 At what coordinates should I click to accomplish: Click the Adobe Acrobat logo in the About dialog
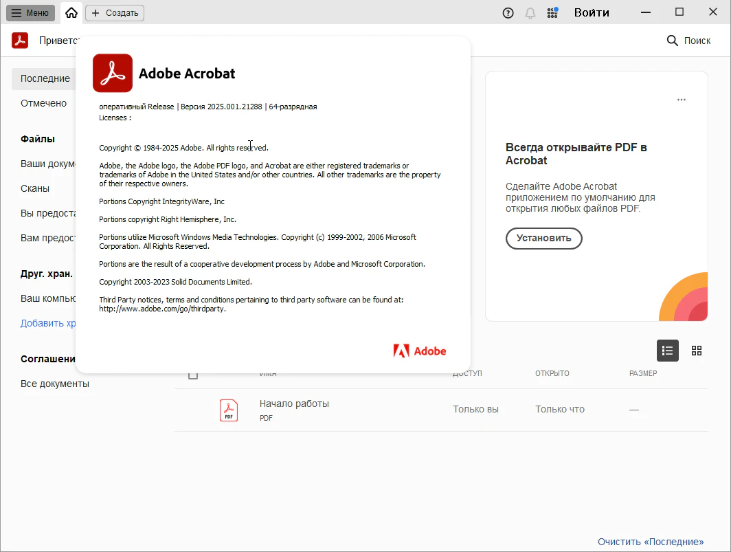113,74
